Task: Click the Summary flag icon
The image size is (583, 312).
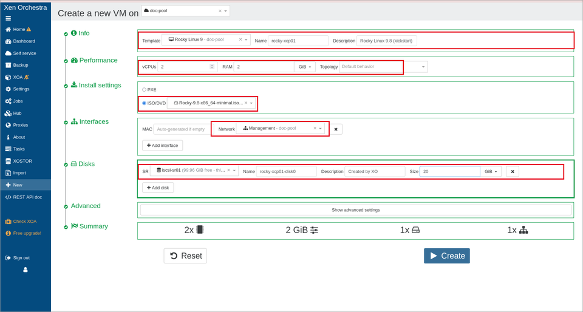Action: pyautogui.click(x=74, y=226)
